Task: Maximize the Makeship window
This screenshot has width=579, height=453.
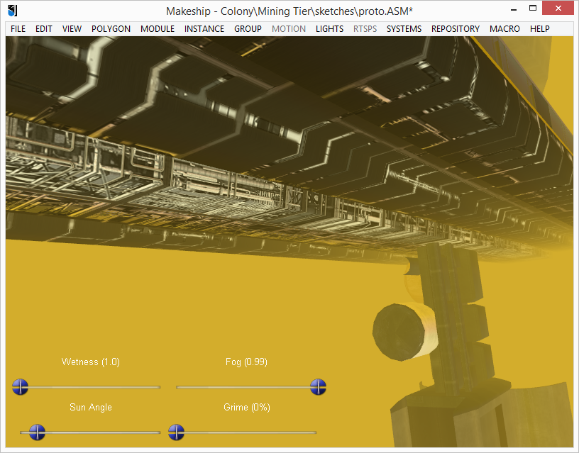Action: 532,8
